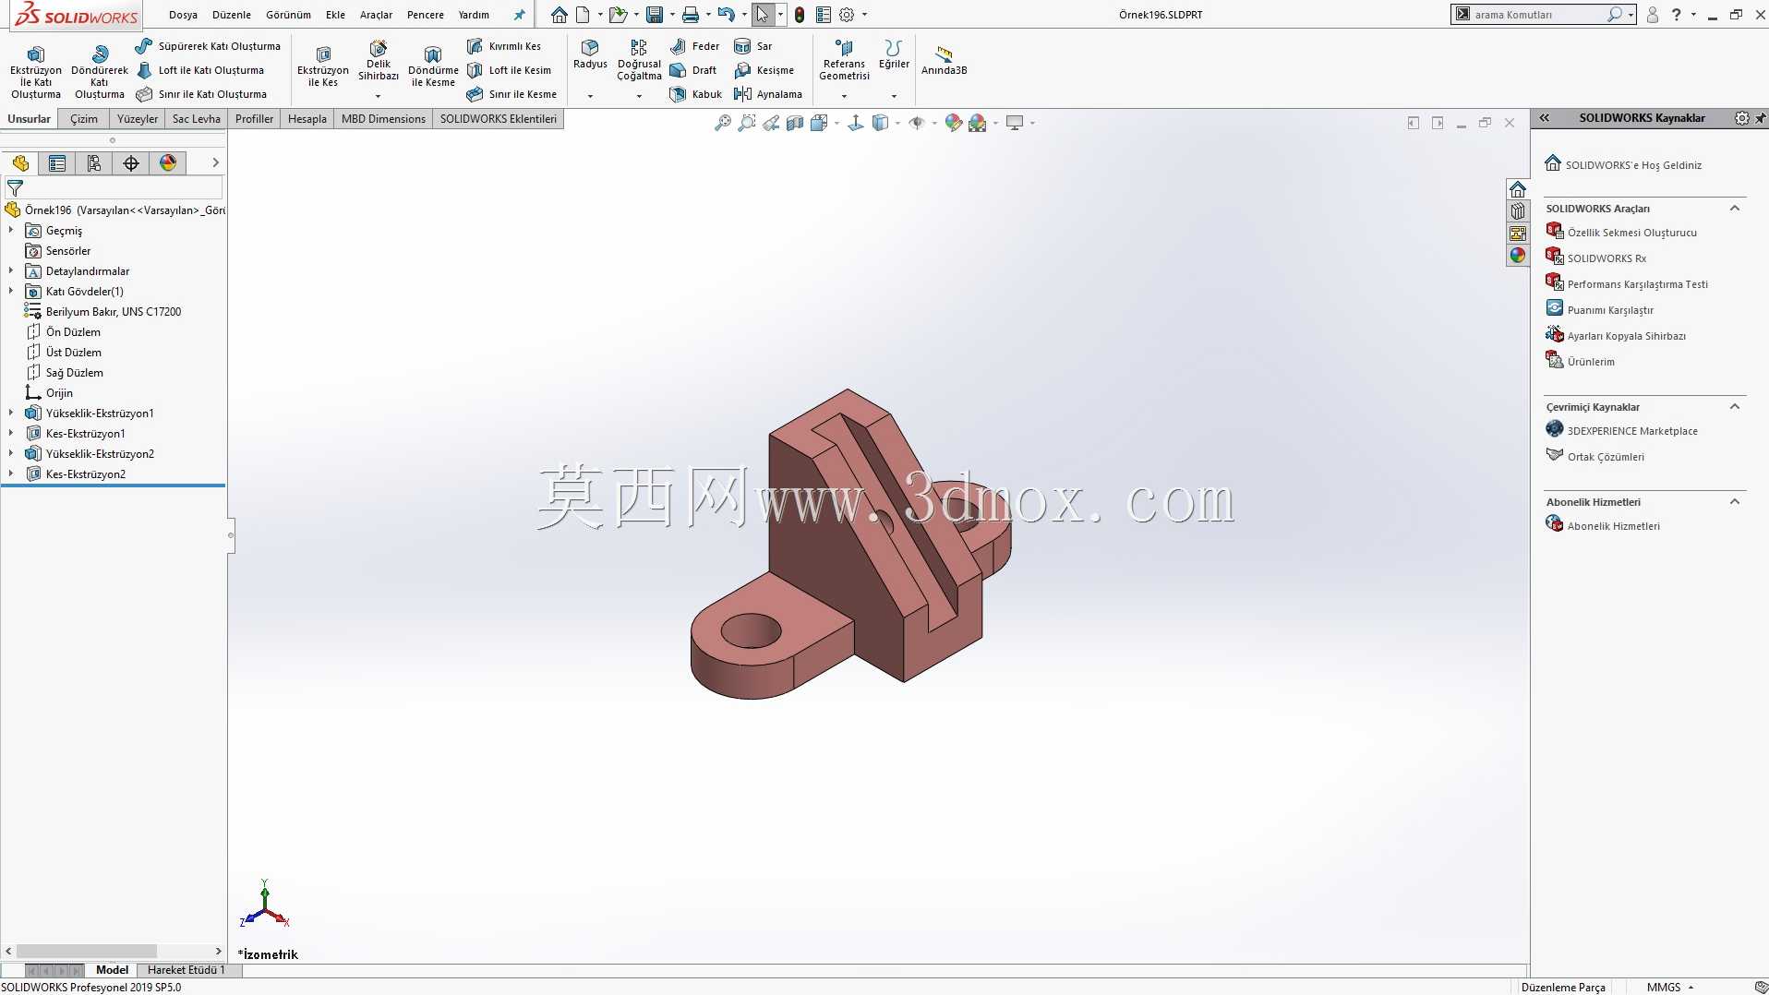Viewport: 1769px width, 995px height.
Task: Open the Araçlar menu
Action: tap(376, 15)
